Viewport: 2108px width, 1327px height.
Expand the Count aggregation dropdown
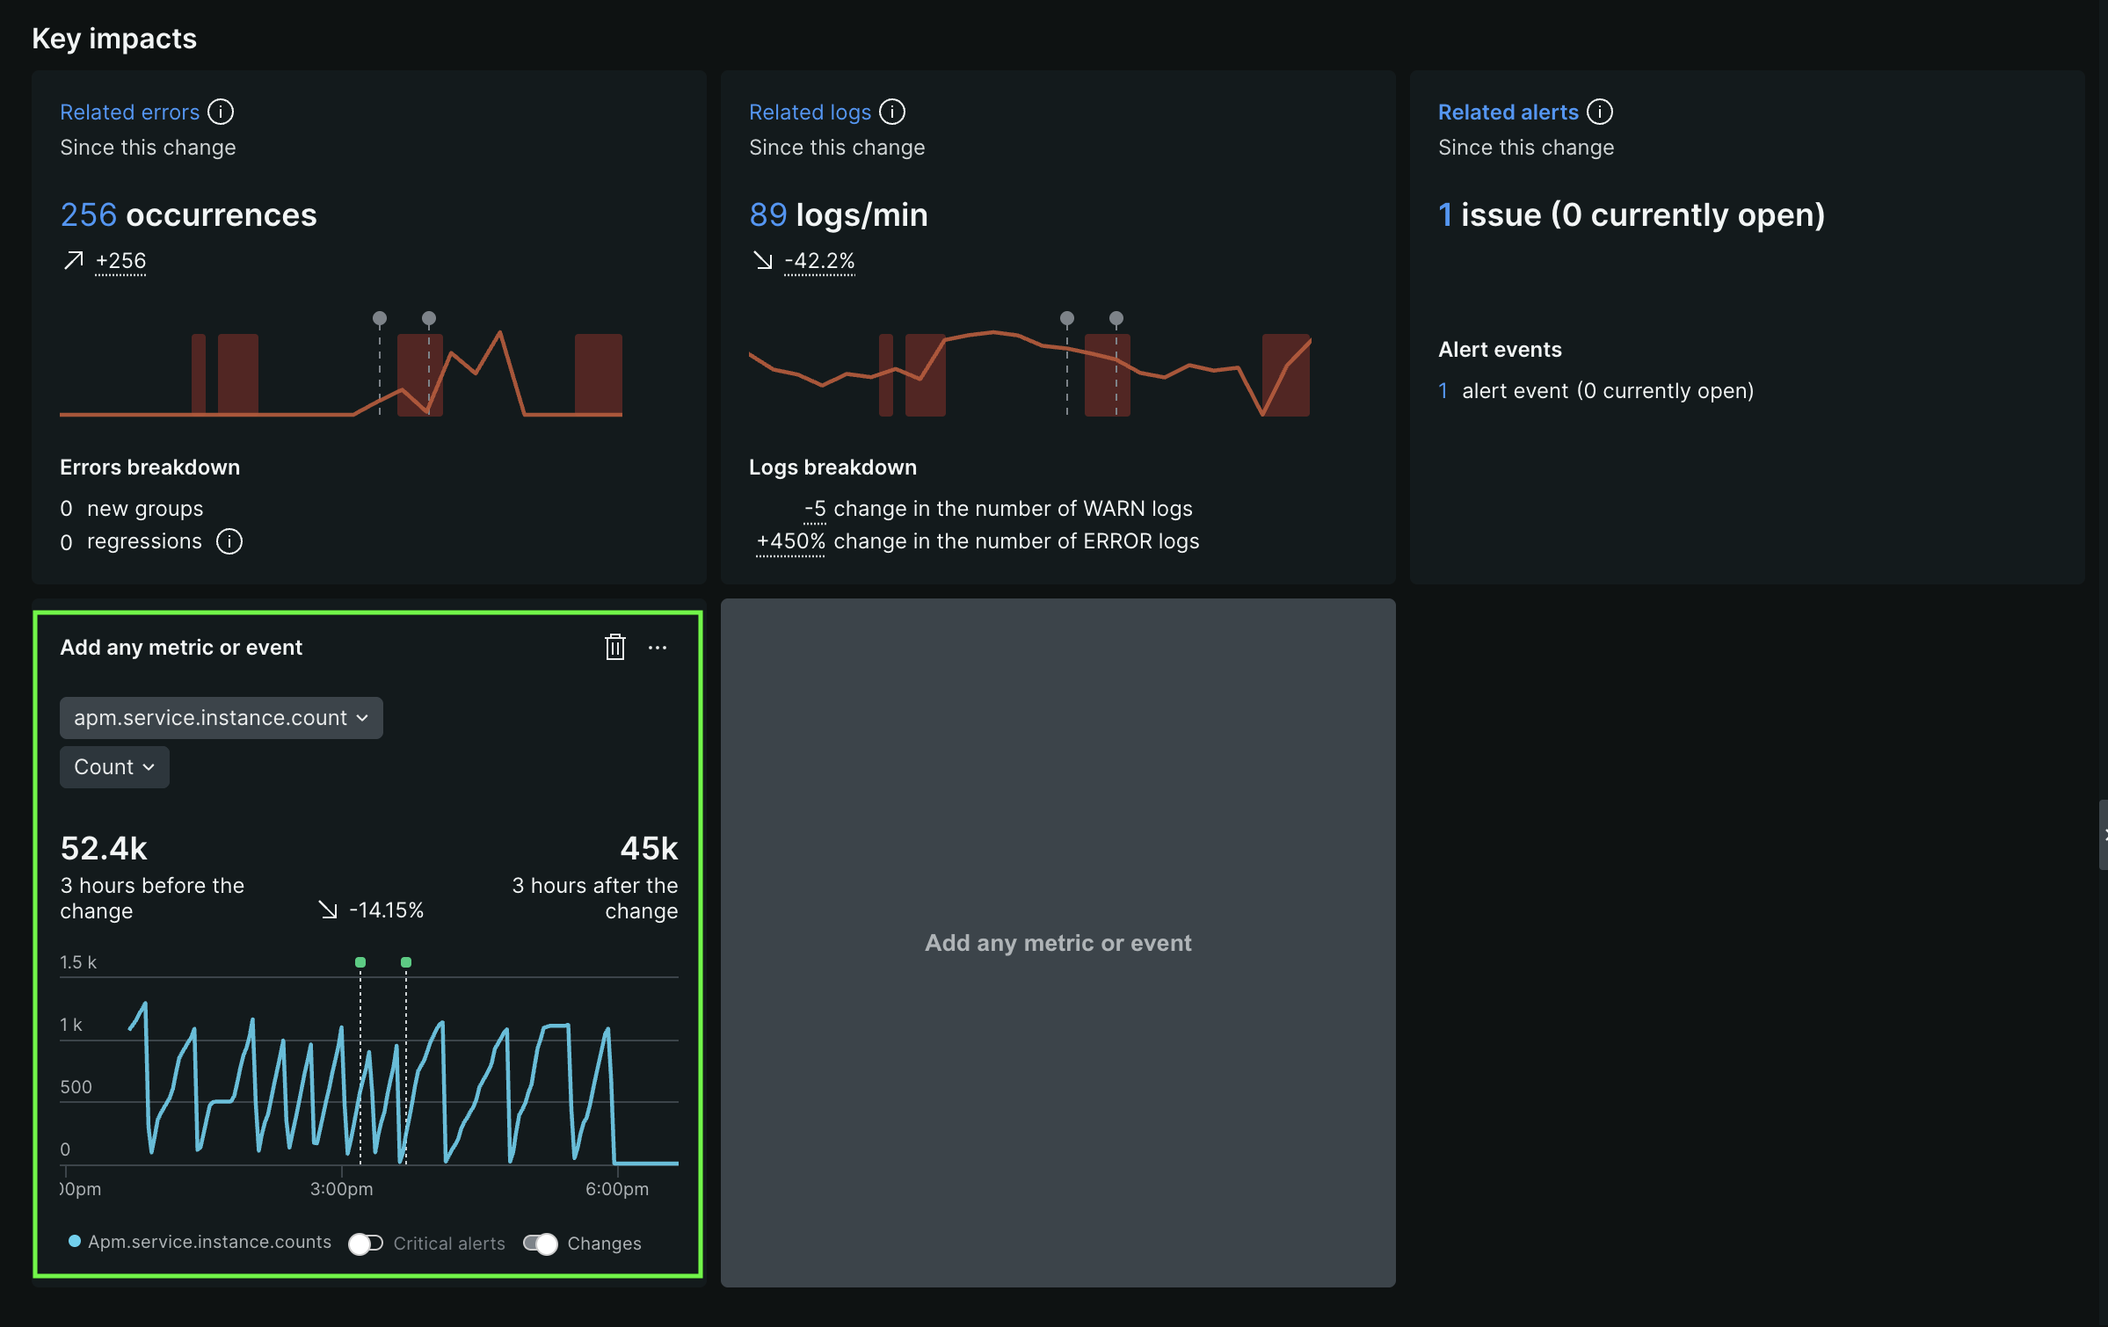pyautogui.click(x=114, y=767)
